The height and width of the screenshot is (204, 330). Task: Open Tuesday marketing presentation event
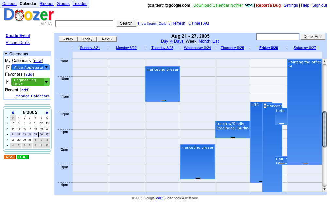pyautogui.click(x=163, y=84)
